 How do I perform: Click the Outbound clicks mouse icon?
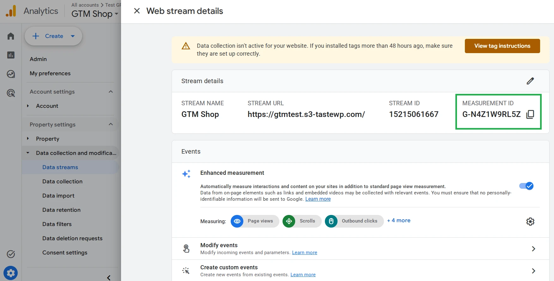click(331, 221)
